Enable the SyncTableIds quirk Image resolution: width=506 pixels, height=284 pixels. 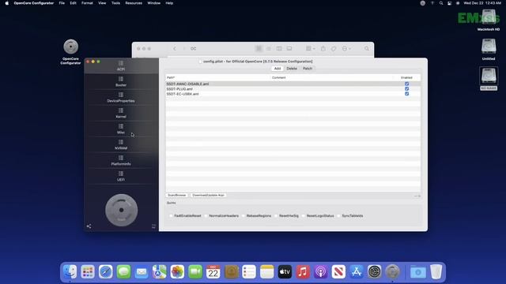tap(339, 215)
